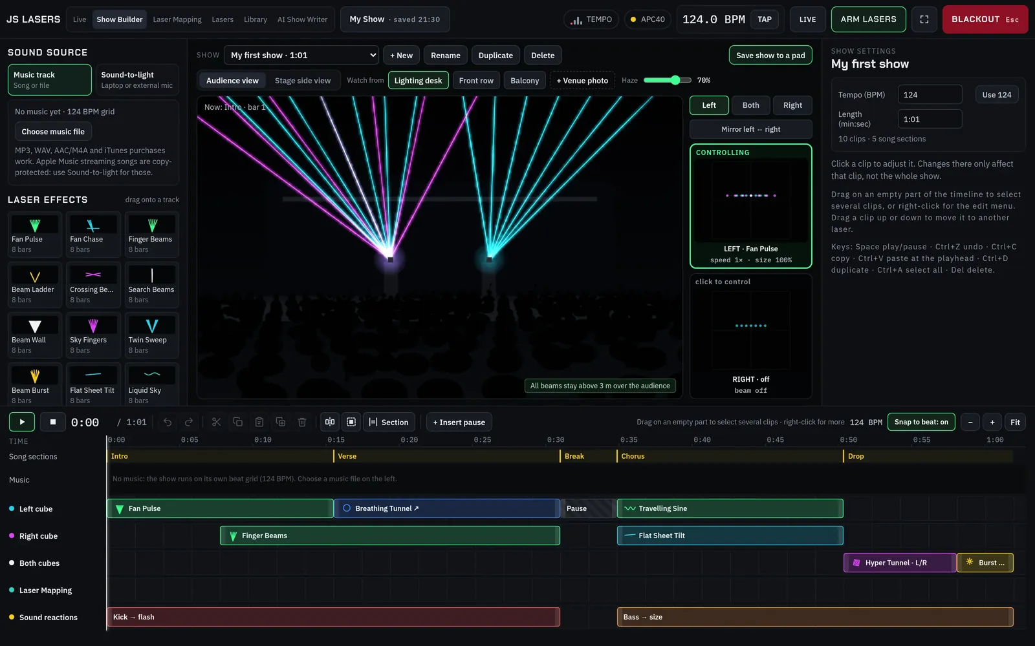Duplicate the clip with the duplicate icon
The image size is (1035, 646).
[x=280, y=422]
